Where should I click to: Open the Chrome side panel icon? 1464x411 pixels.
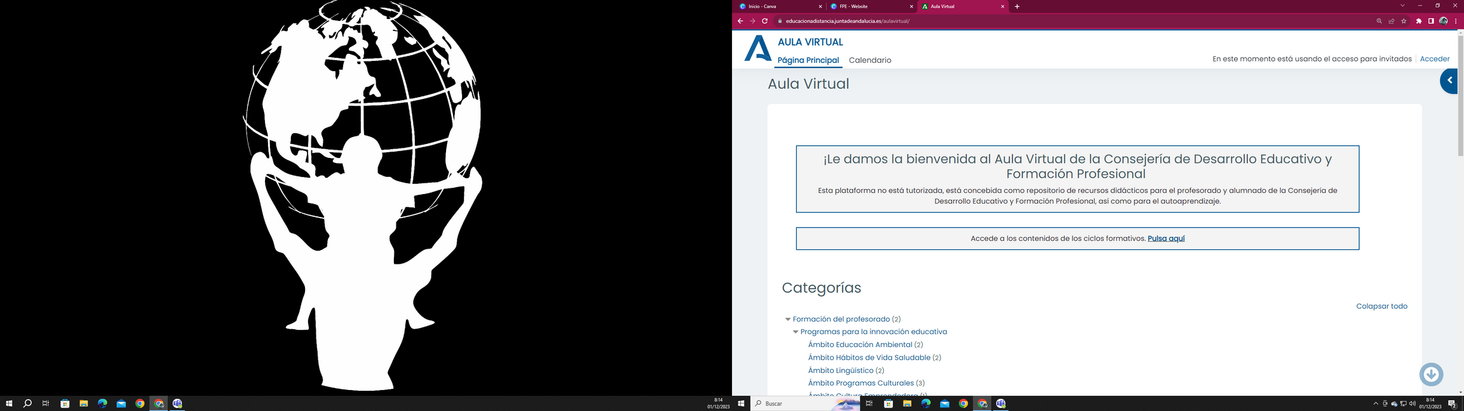(x=1431, y=21)
